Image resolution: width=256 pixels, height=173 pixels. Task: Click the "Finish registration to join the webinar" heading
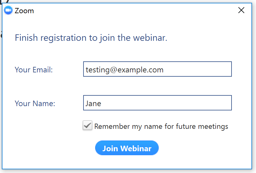point(91,38)
